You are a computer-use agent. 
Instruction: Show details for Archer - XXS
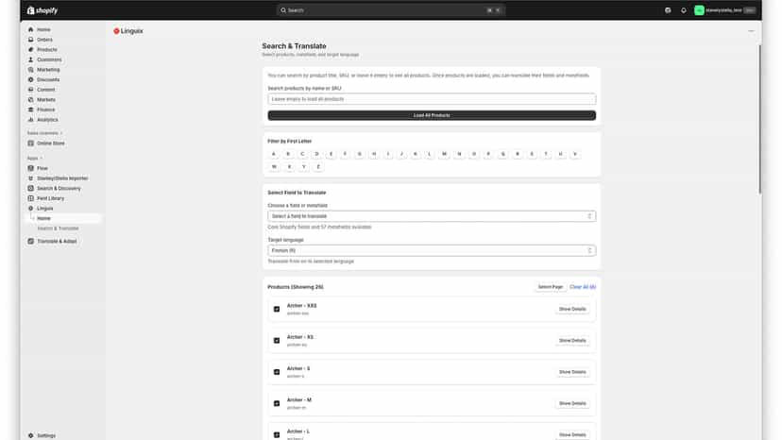coord(572,310)
